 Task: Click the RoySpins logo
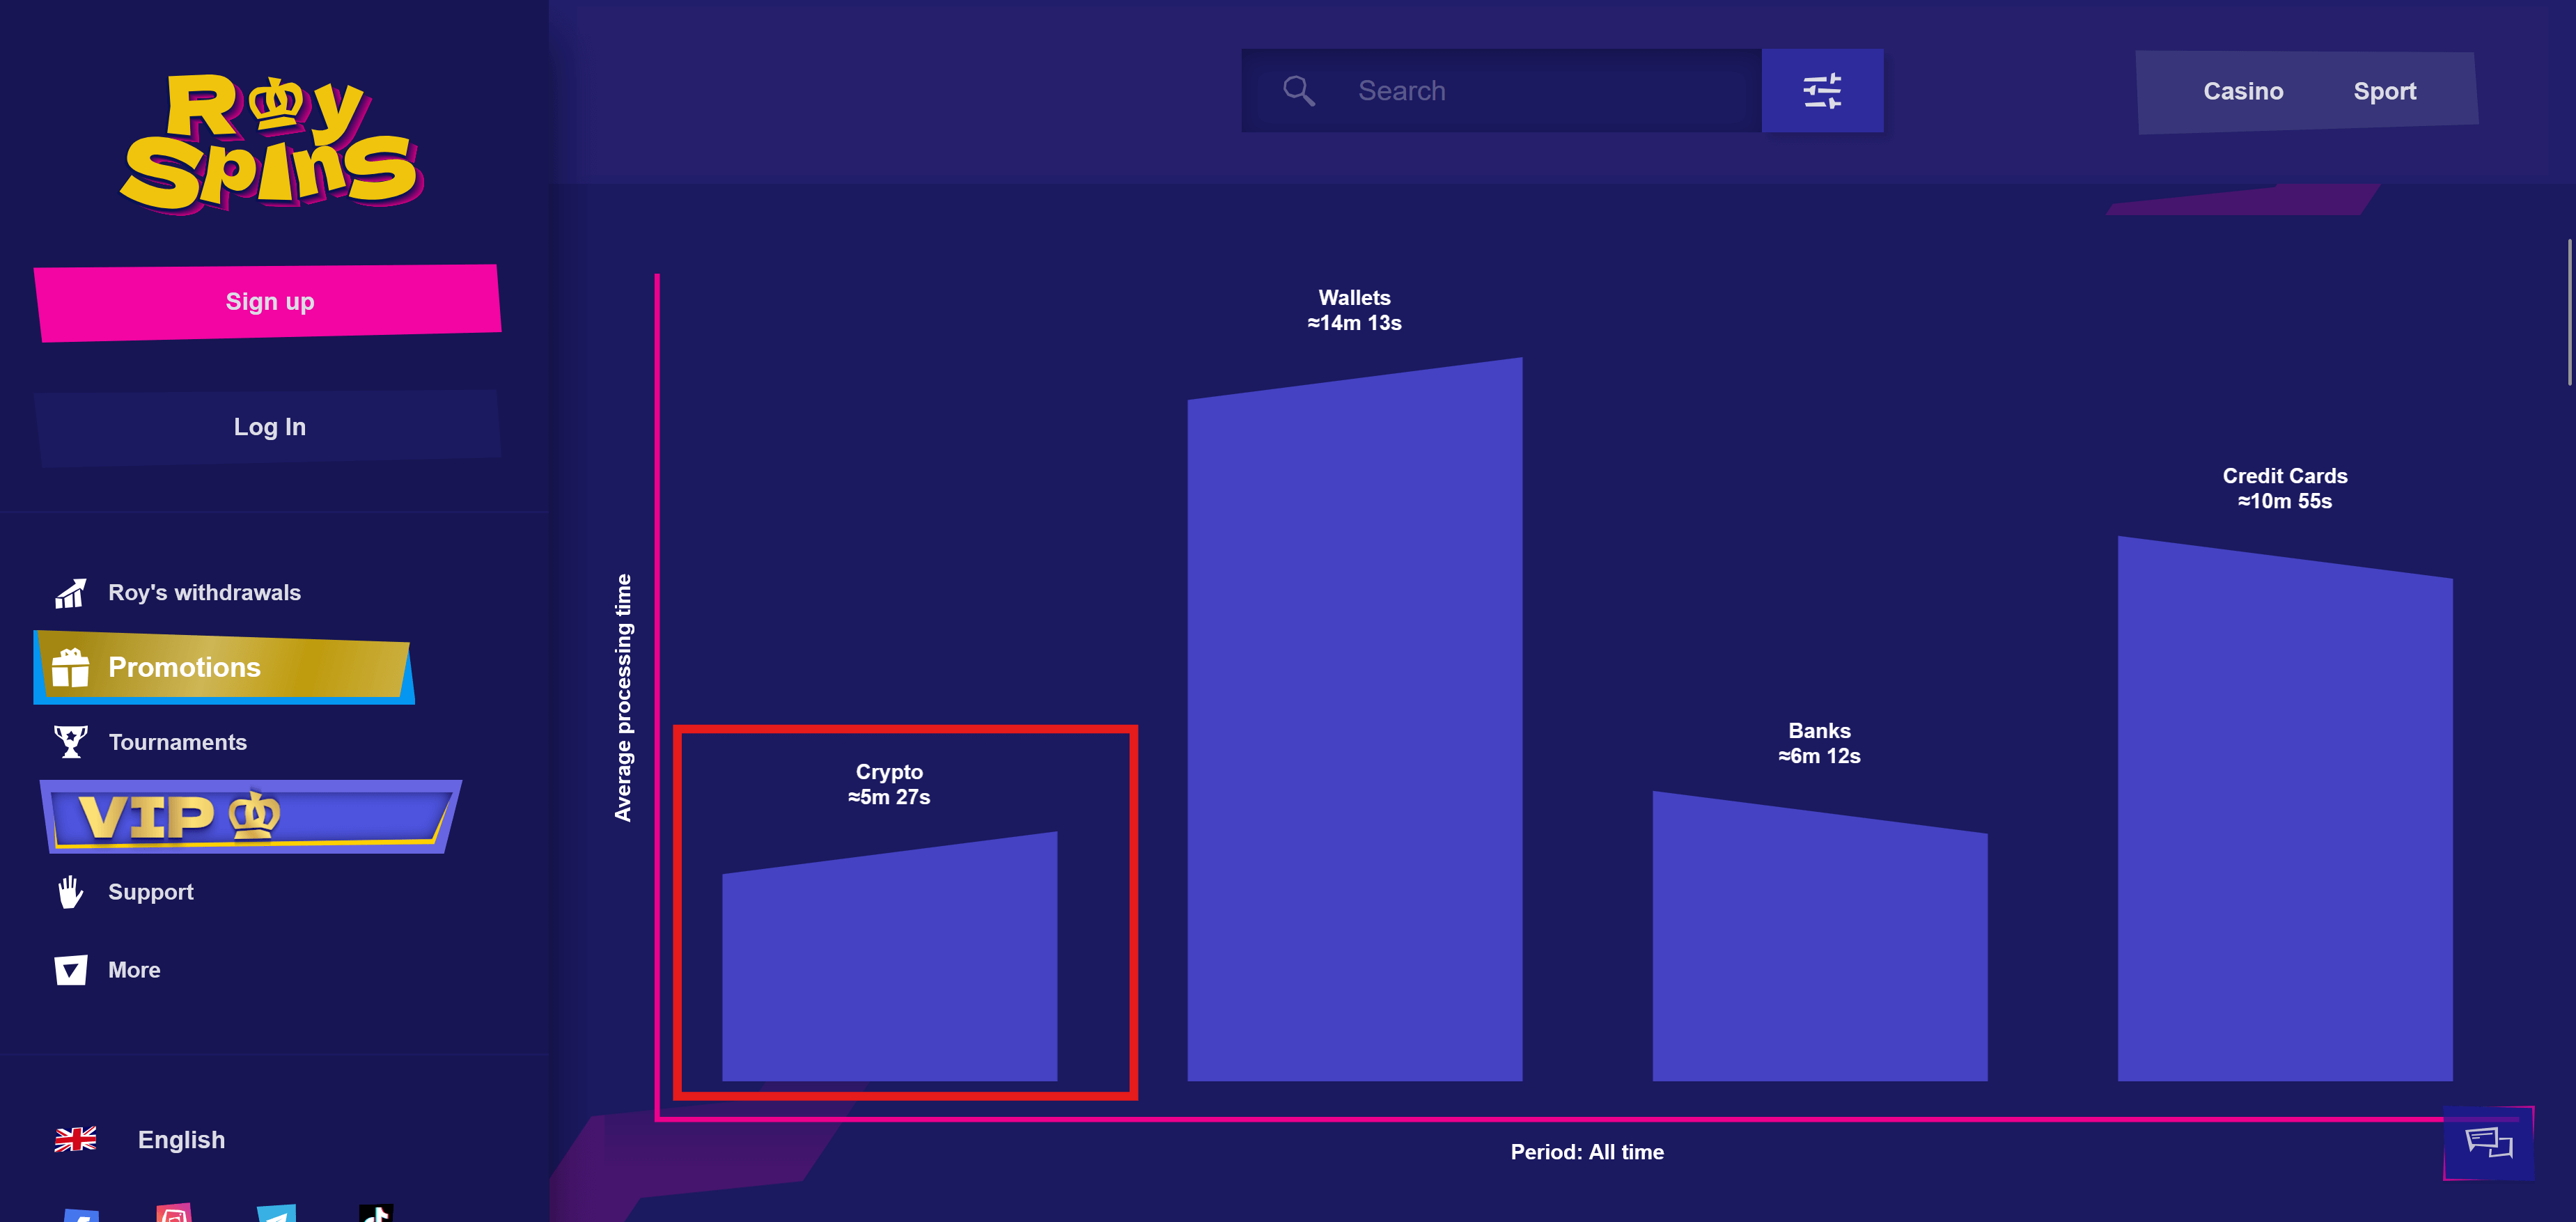pos(270,142)
